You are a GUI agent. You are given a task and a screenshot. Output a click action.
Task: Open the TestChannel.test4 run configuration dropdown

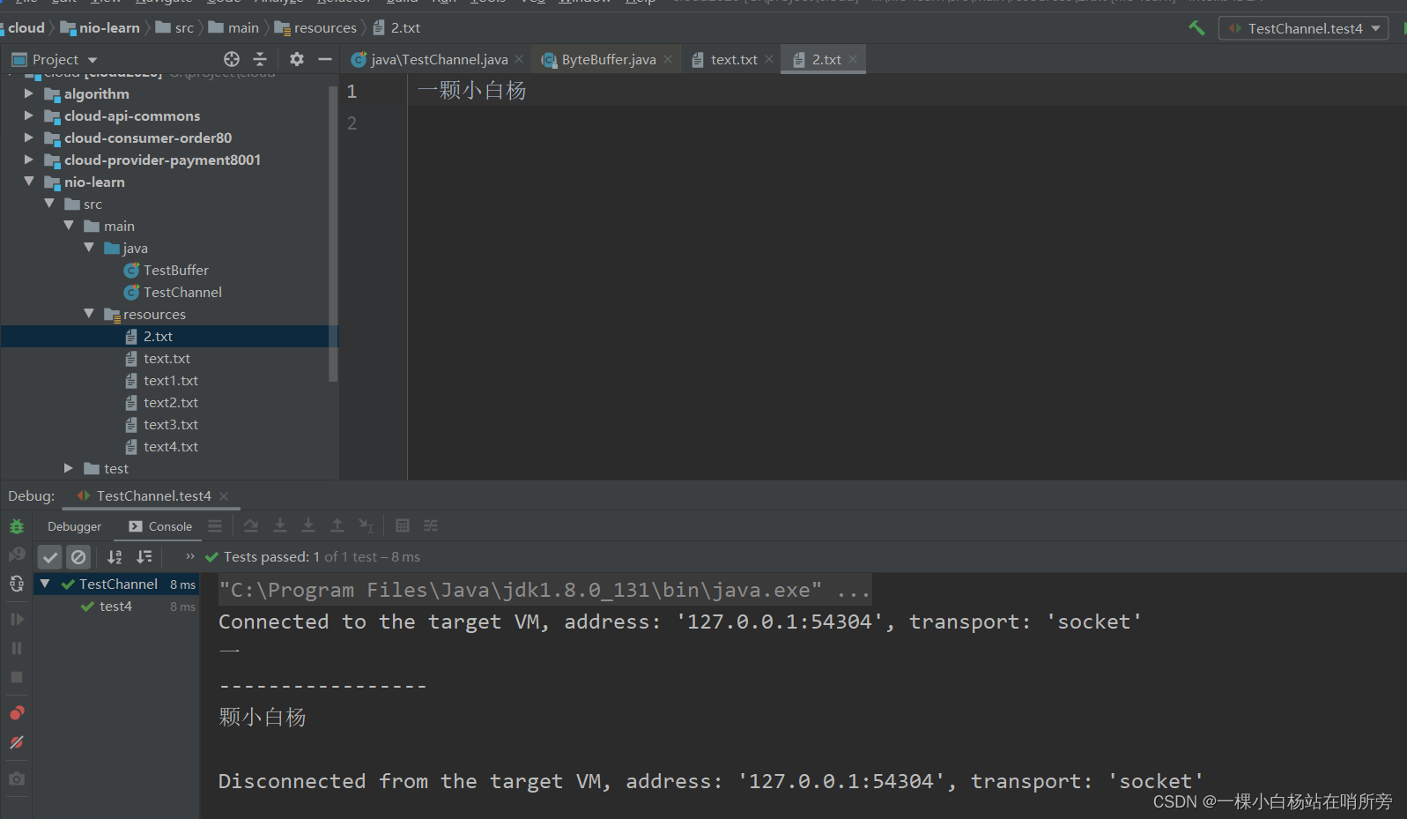pos(1303,28)
